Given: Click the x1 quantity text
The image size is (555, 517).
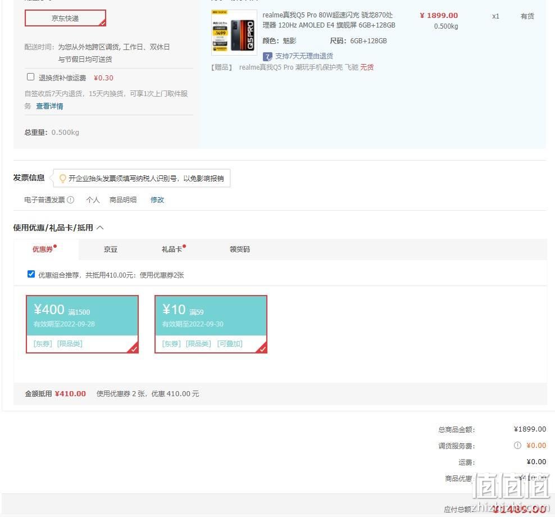Looking at the screenshot, I should coord(495,16).
